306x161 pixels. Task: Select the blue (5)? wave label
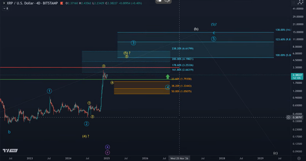point(214,24)
